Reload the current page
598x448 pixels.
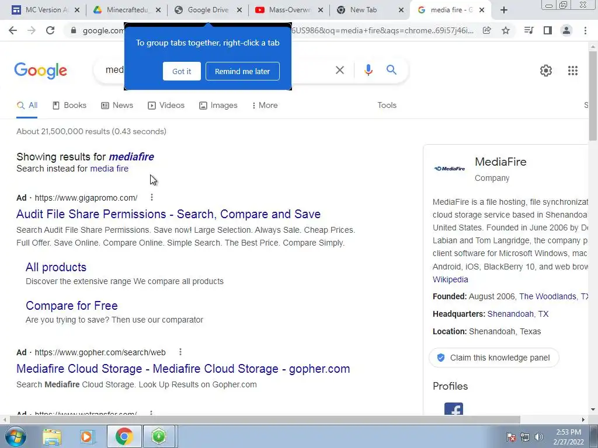point(50,30)
